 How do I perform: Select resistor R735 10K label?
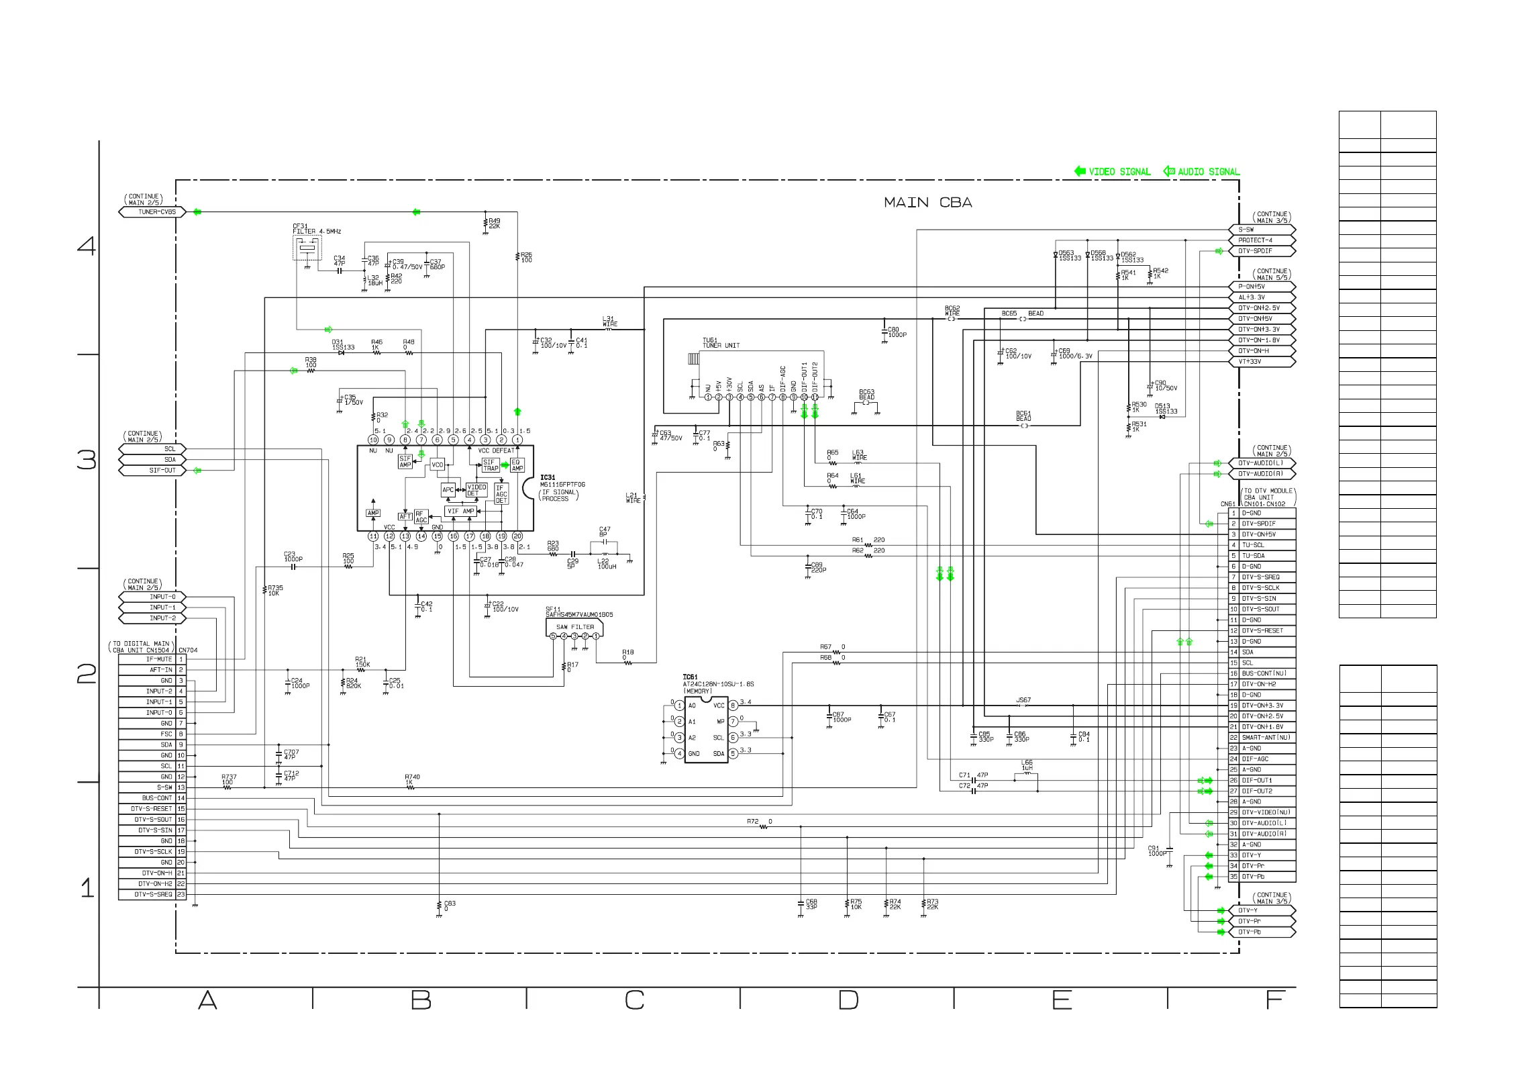pyautogui.click(x=275, y=591)
